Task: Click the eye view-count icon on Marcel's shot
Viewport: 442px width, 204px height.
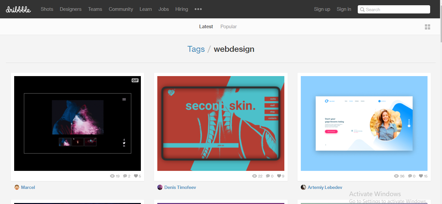Action: click(112, 176)
